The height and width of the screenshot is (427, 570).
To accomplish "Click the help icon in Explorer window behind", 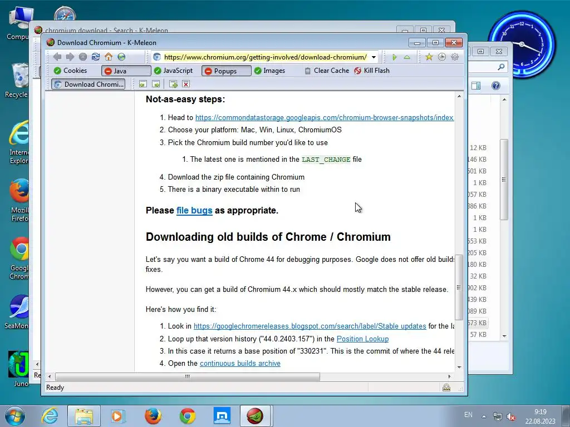I will (495, 85).
